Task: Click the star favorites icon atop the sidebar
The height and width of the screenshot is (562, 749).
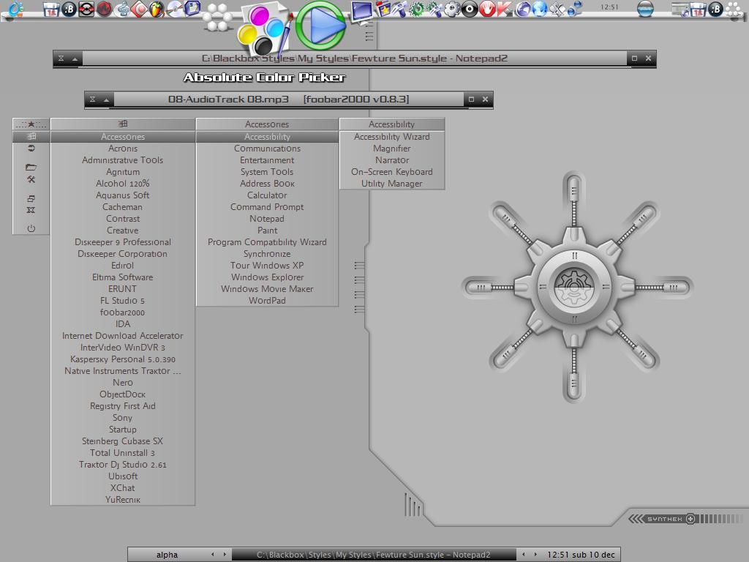Action: (x=31, y=124)
